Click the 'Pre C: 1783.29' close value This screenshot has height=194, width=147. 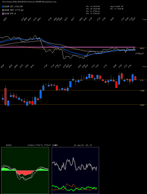click(93, 13)
